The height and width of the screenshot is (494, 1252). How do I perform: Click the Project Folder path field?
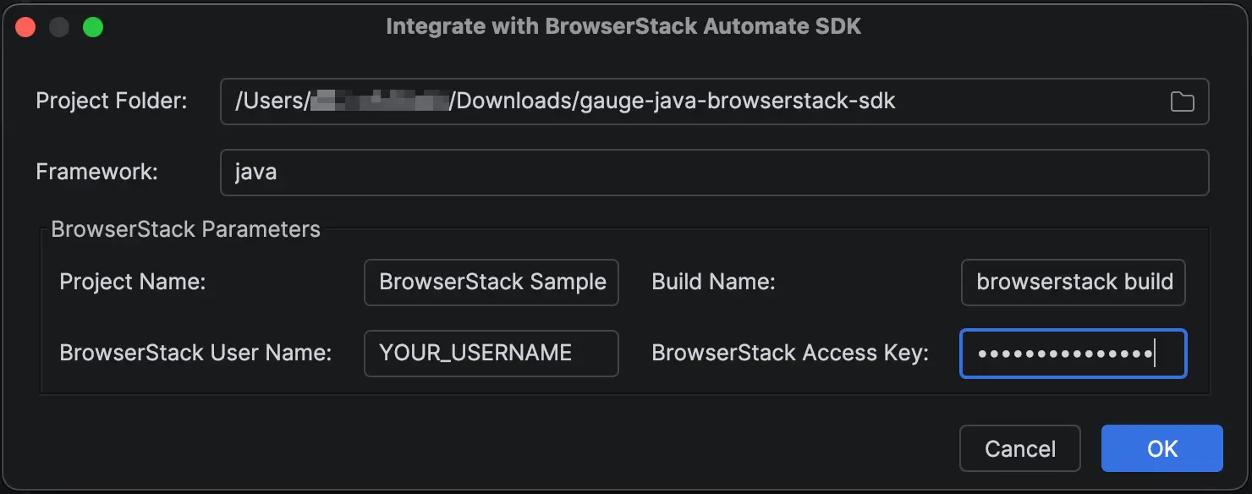tap(714, 102)
